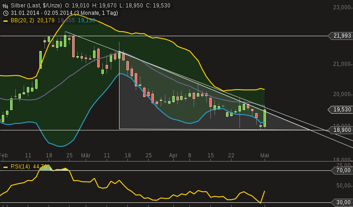Click the 'Mär' month label on time axis
Viewport: 353px width, 207px height.
[x=86, y=155]
